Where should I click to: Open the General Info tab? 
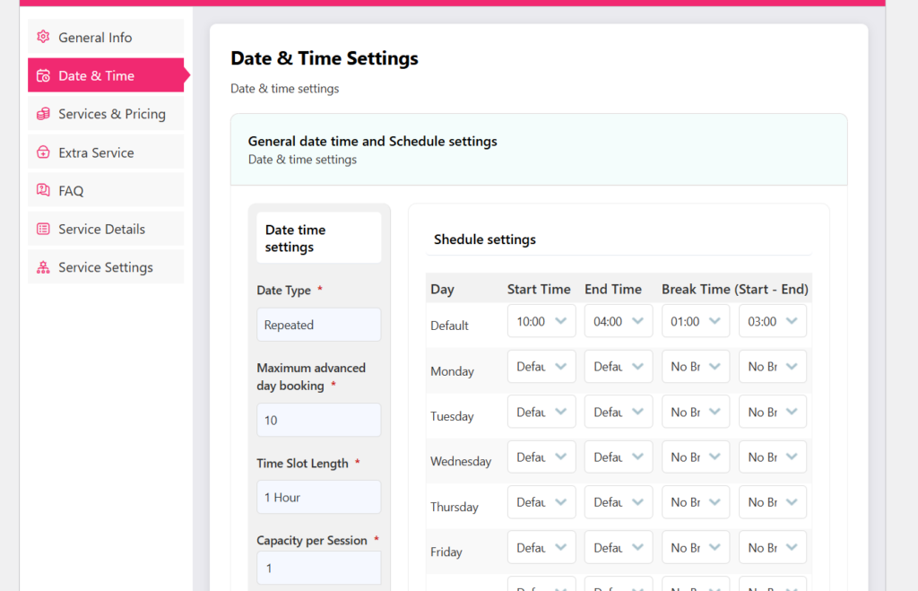106,37
